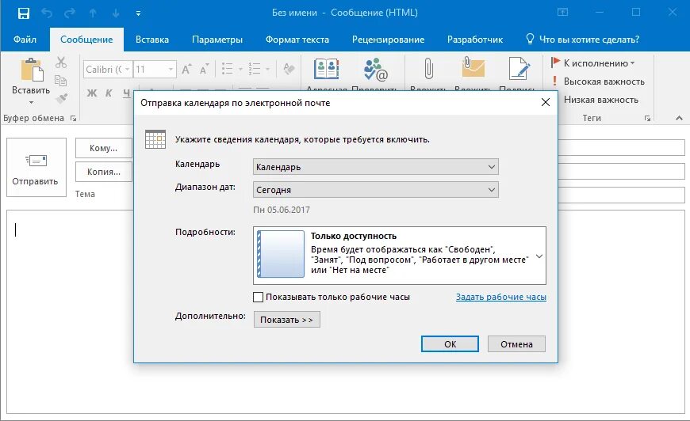Screen dimensions: 690x421
Task: Open the Подробности detail level dropdown
Action: click(400, 256)
